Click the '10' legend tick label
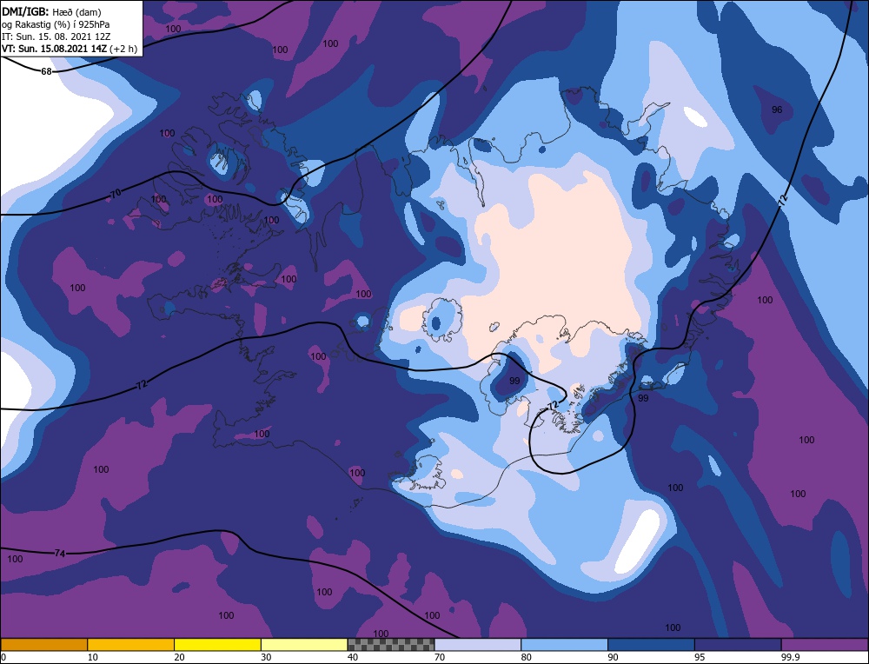 pyautogui.click(x=93, y=657)
